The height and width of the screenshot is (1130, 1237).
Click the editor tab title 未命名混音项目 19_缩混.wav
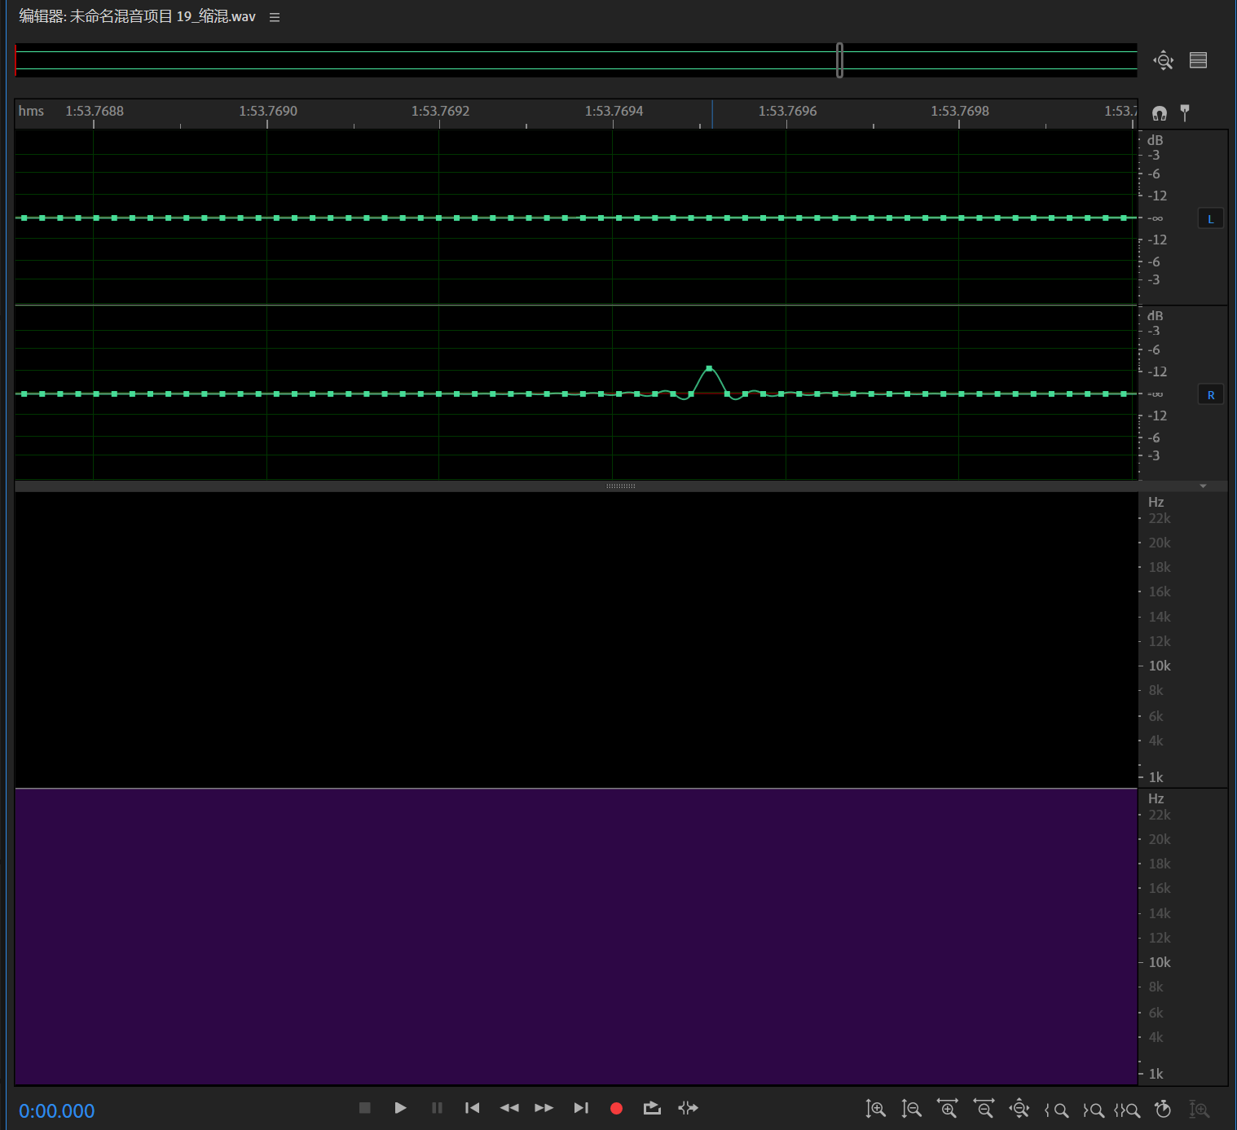point(137,17)
